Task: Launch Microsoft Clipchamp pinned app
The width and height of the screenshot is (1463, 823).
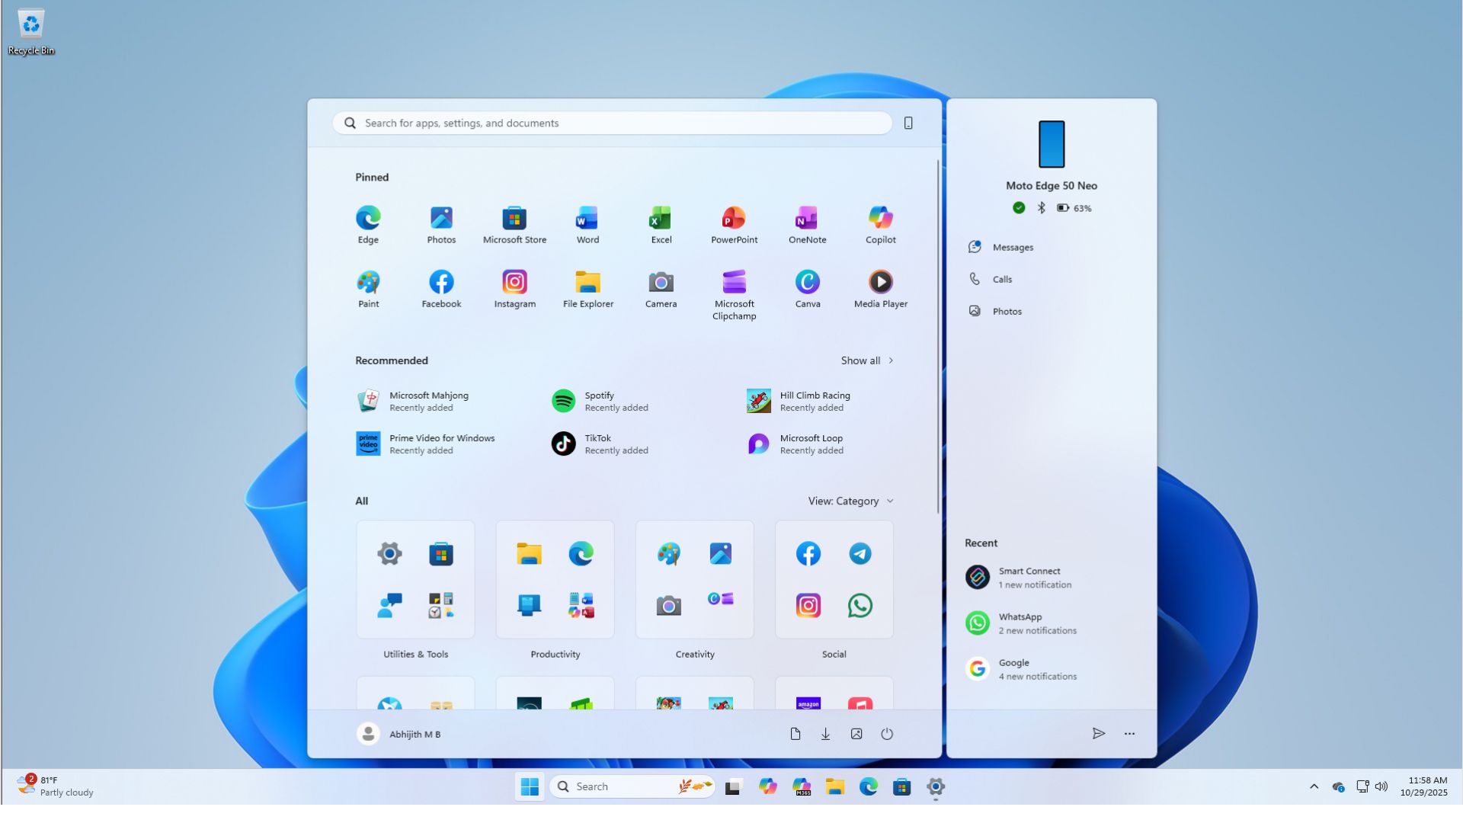Action: [733, 283]
